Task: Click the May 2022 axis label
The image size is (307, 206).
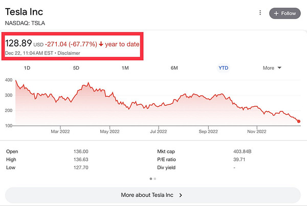Action: pos(109,131)
